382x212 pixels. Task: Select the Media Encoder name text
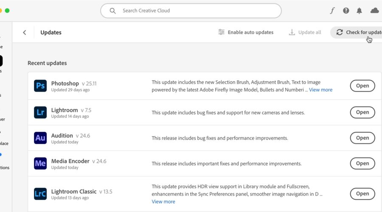click(70, 161)
